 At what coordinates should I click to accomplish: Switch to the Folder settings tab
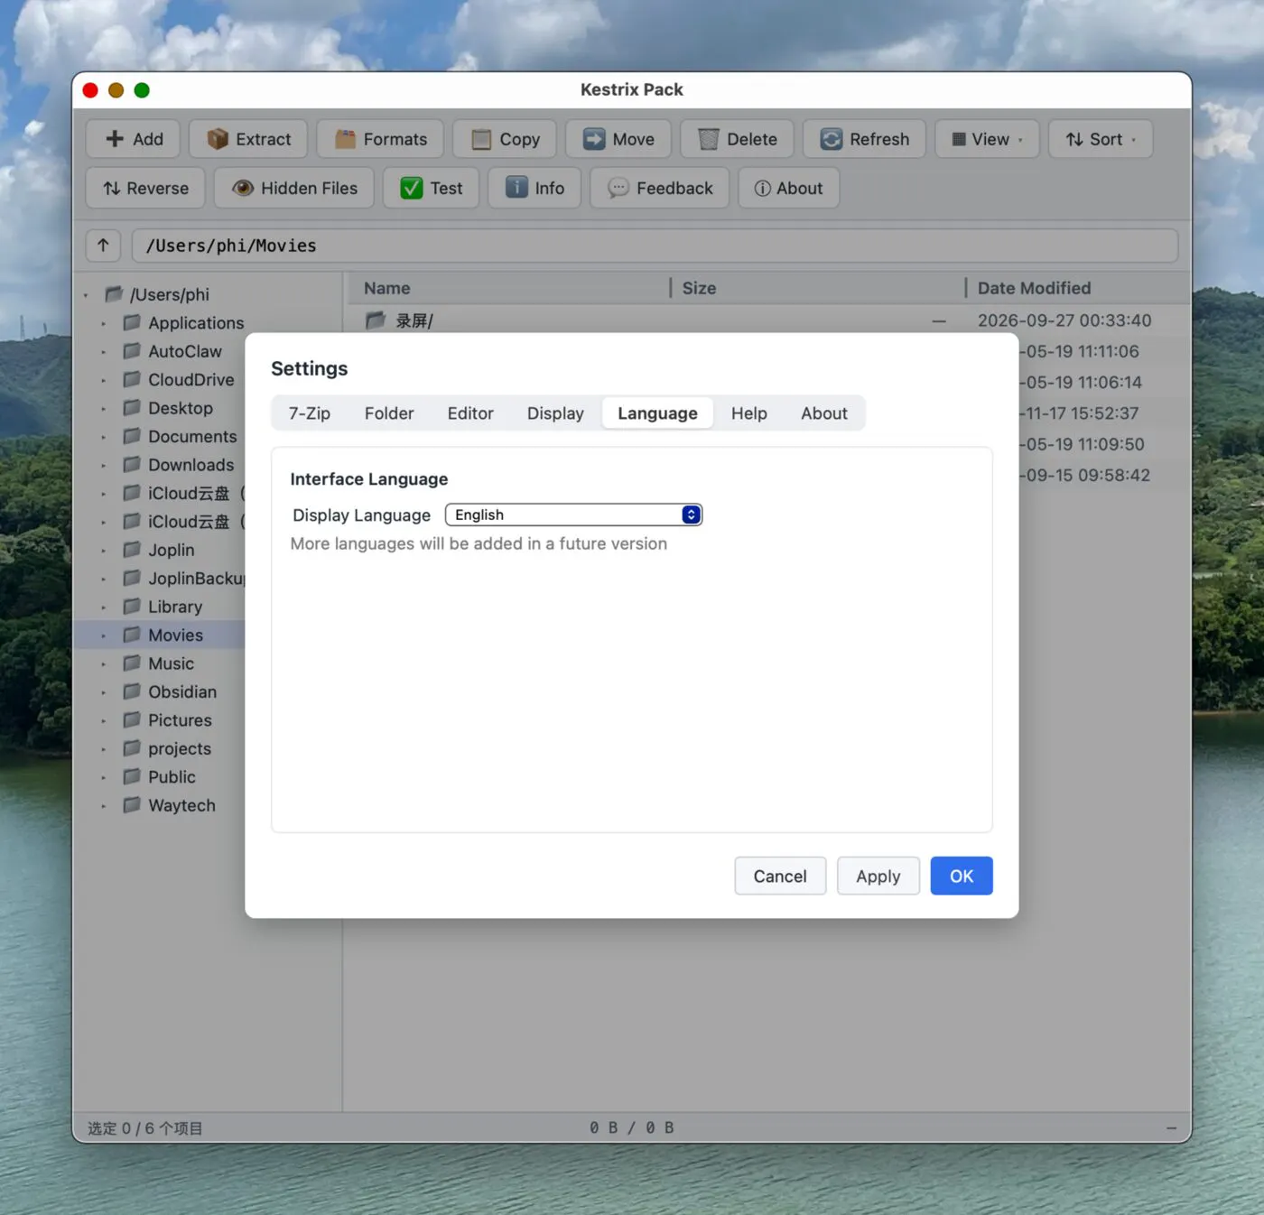[389, 413]
